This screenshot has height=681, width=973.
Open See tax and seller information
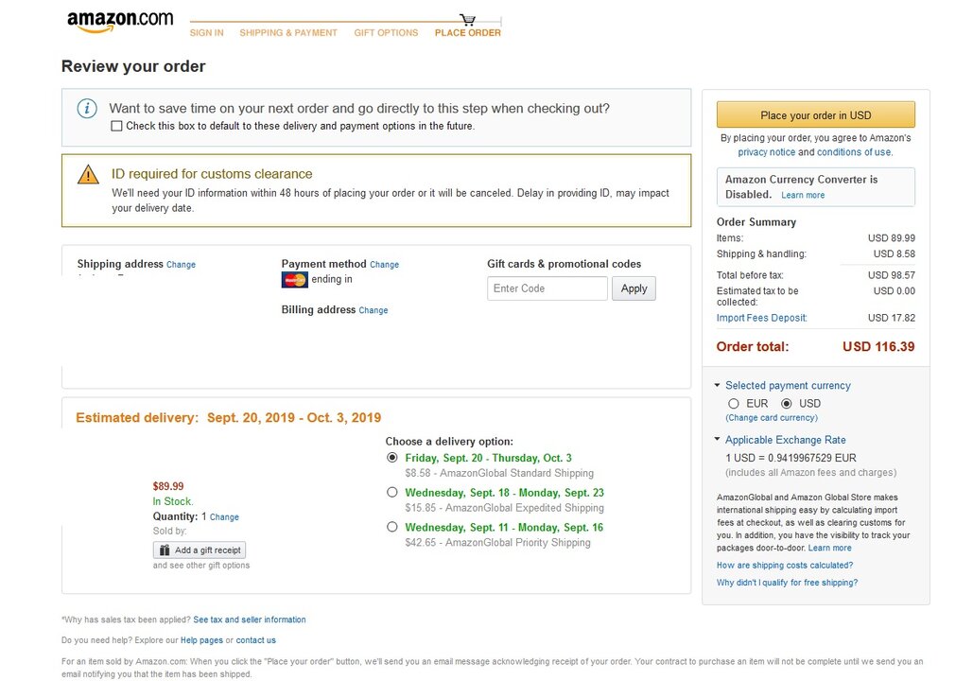[250, 620]
